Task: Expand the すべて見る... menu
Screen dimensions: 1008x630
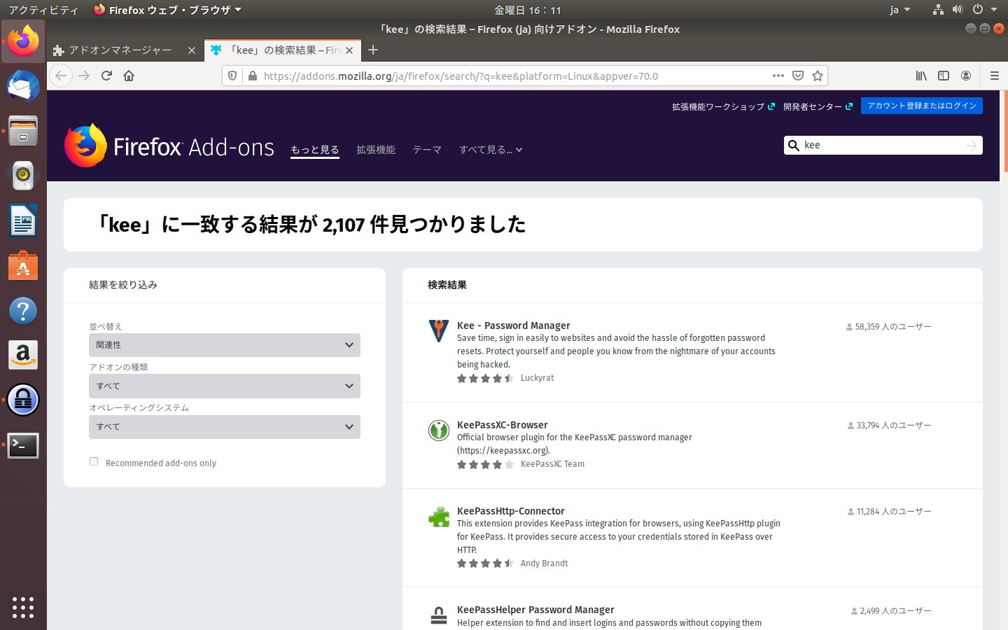Action: coord(491,150)
